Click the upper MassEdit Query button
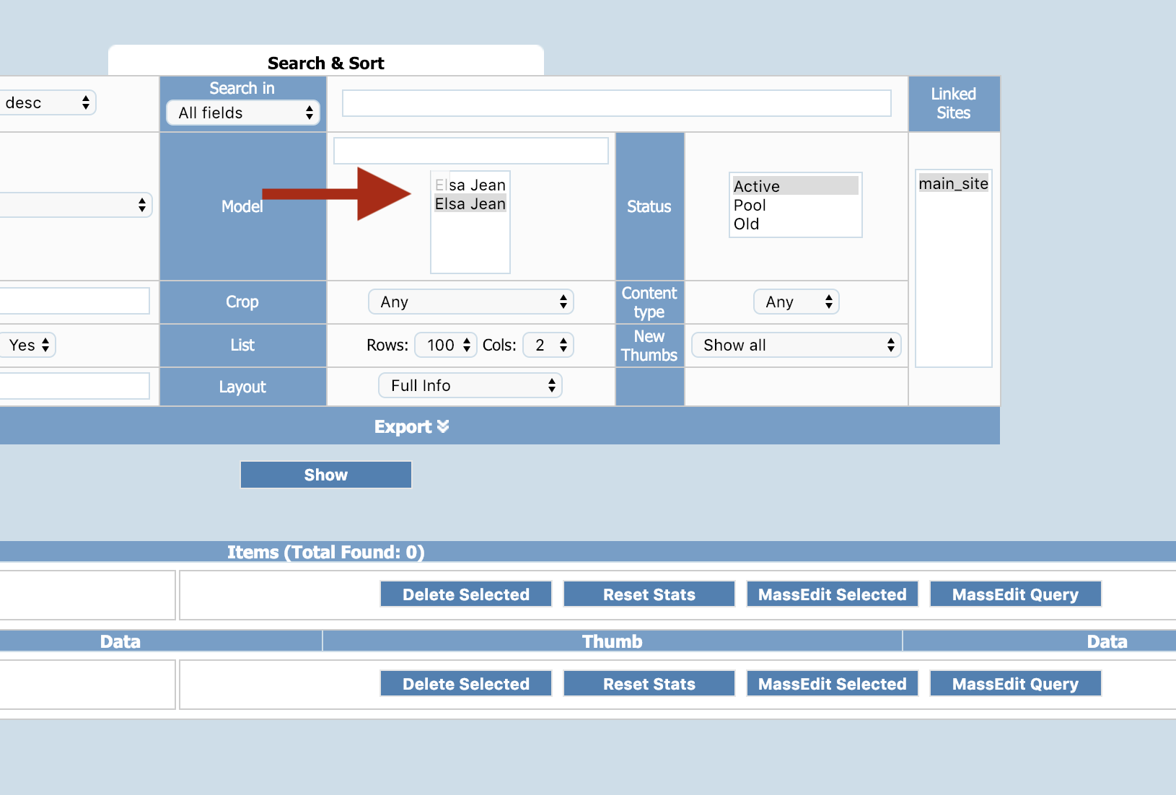Screen dimensions: 1176x795 1016,594
